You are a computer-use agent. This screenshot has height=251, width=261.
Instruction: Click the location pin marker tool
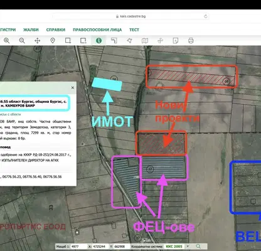[53, 41]
